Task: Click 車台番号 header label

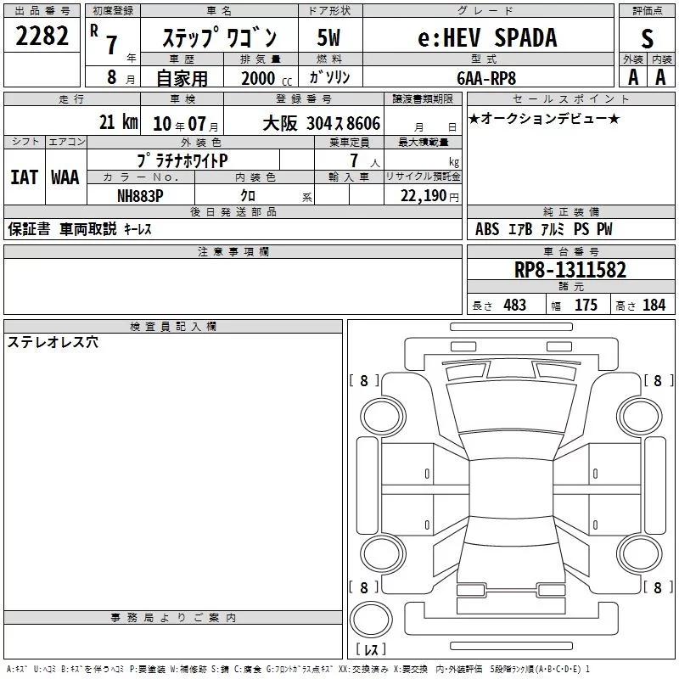Action: click(x=570, y=251)
